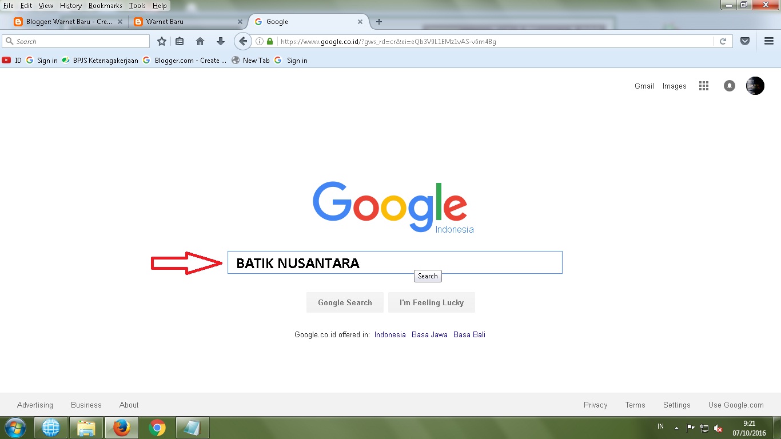The height and width of the screenshot is (439, 781).
Task: Open the Privacy footer link
Action: [596, 405]
